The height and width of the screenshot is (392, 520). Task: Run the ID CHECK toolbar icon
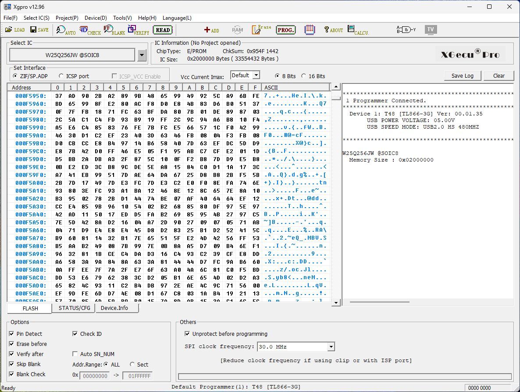[90, 30]
